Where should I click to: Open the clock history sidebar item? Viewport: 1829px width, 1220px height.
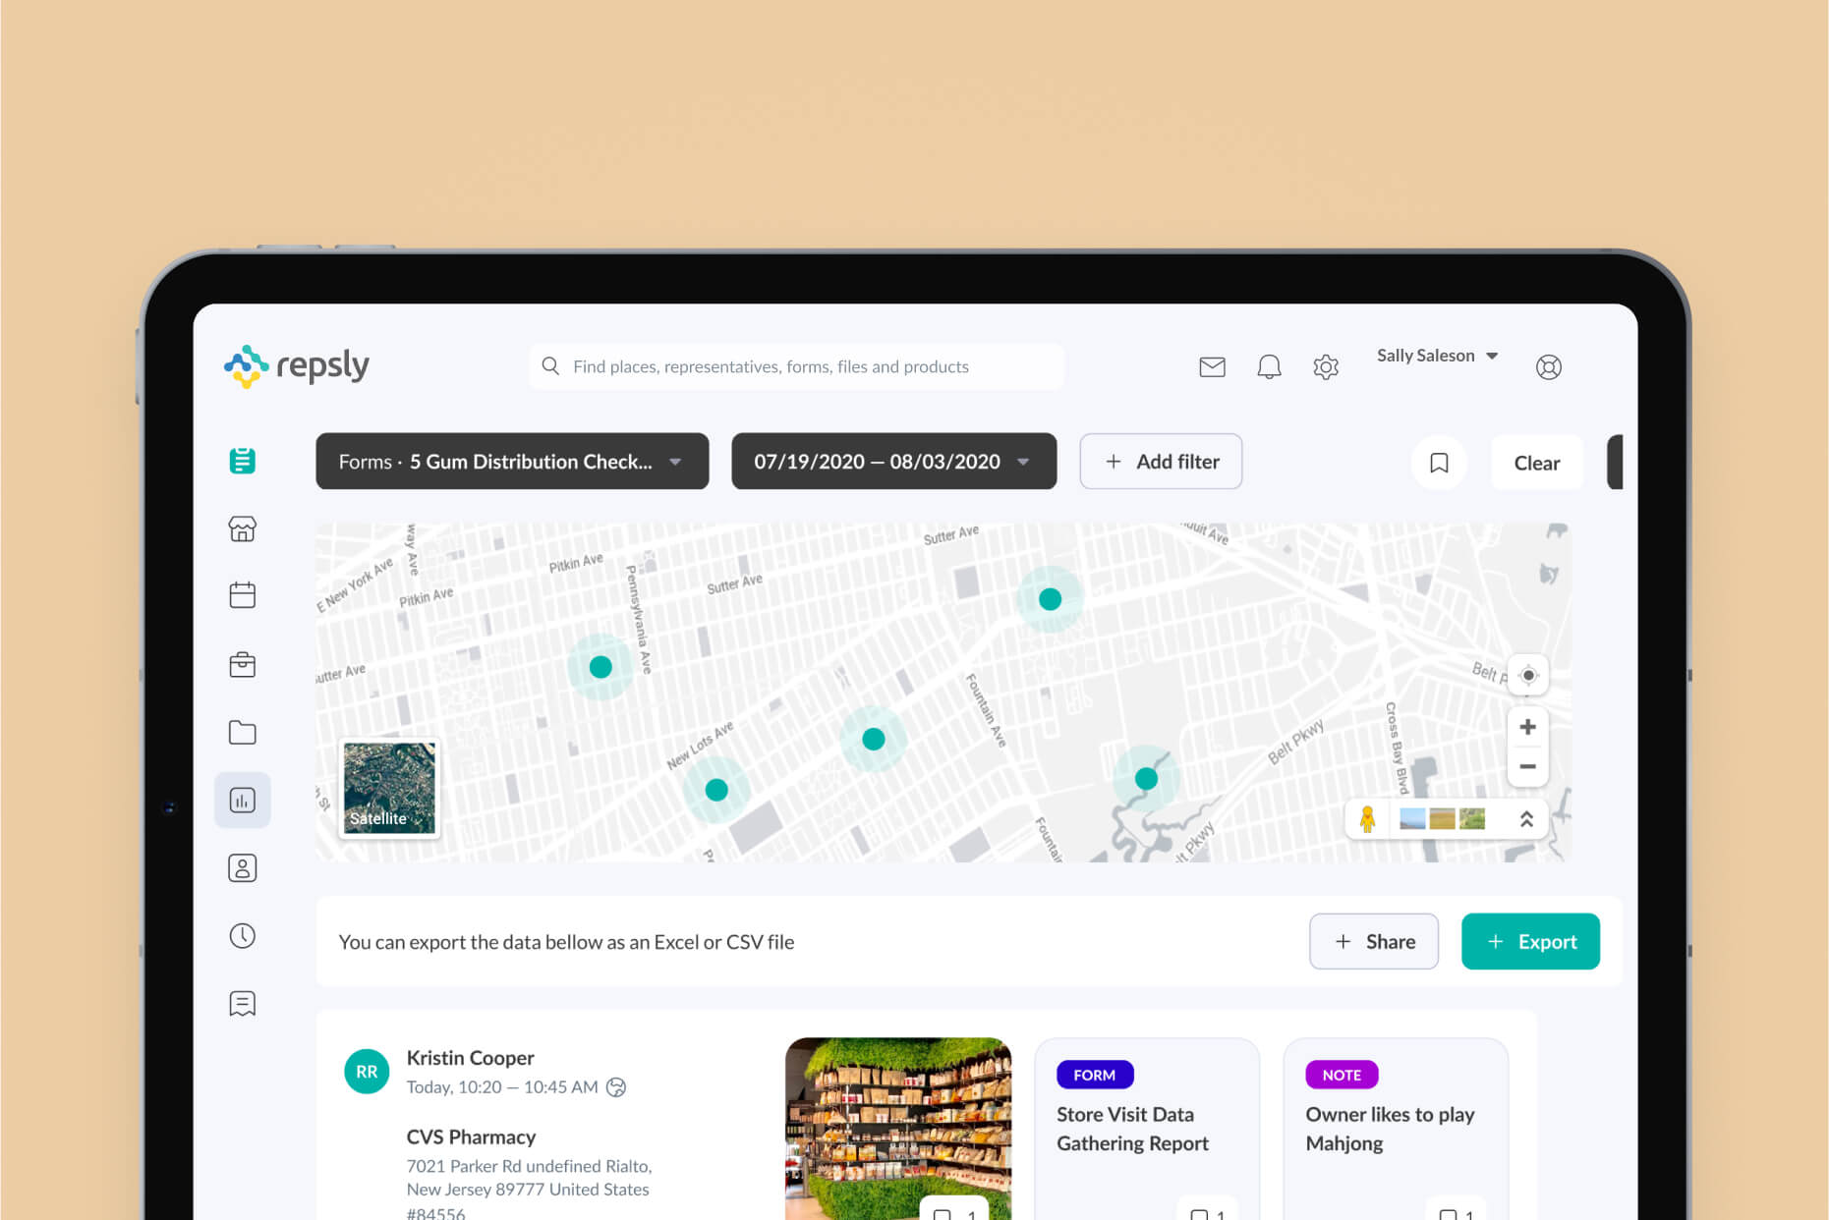pyautogui.click(x=242, y=935)
